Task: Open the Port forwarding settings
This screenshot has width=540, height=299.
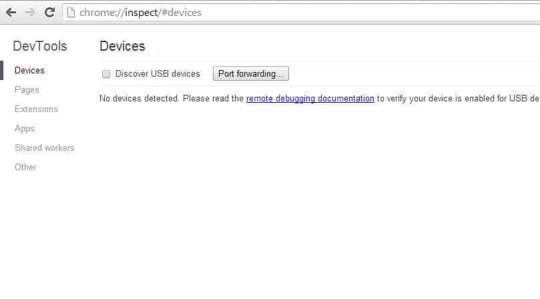Action: pyautogui.click(x=251, y=73)
